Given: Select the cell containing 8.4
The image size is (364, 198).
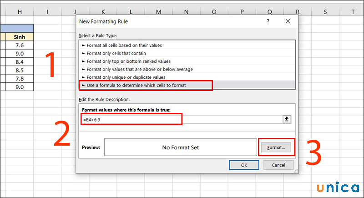Looking at the screenshot, I should point(20,61).
